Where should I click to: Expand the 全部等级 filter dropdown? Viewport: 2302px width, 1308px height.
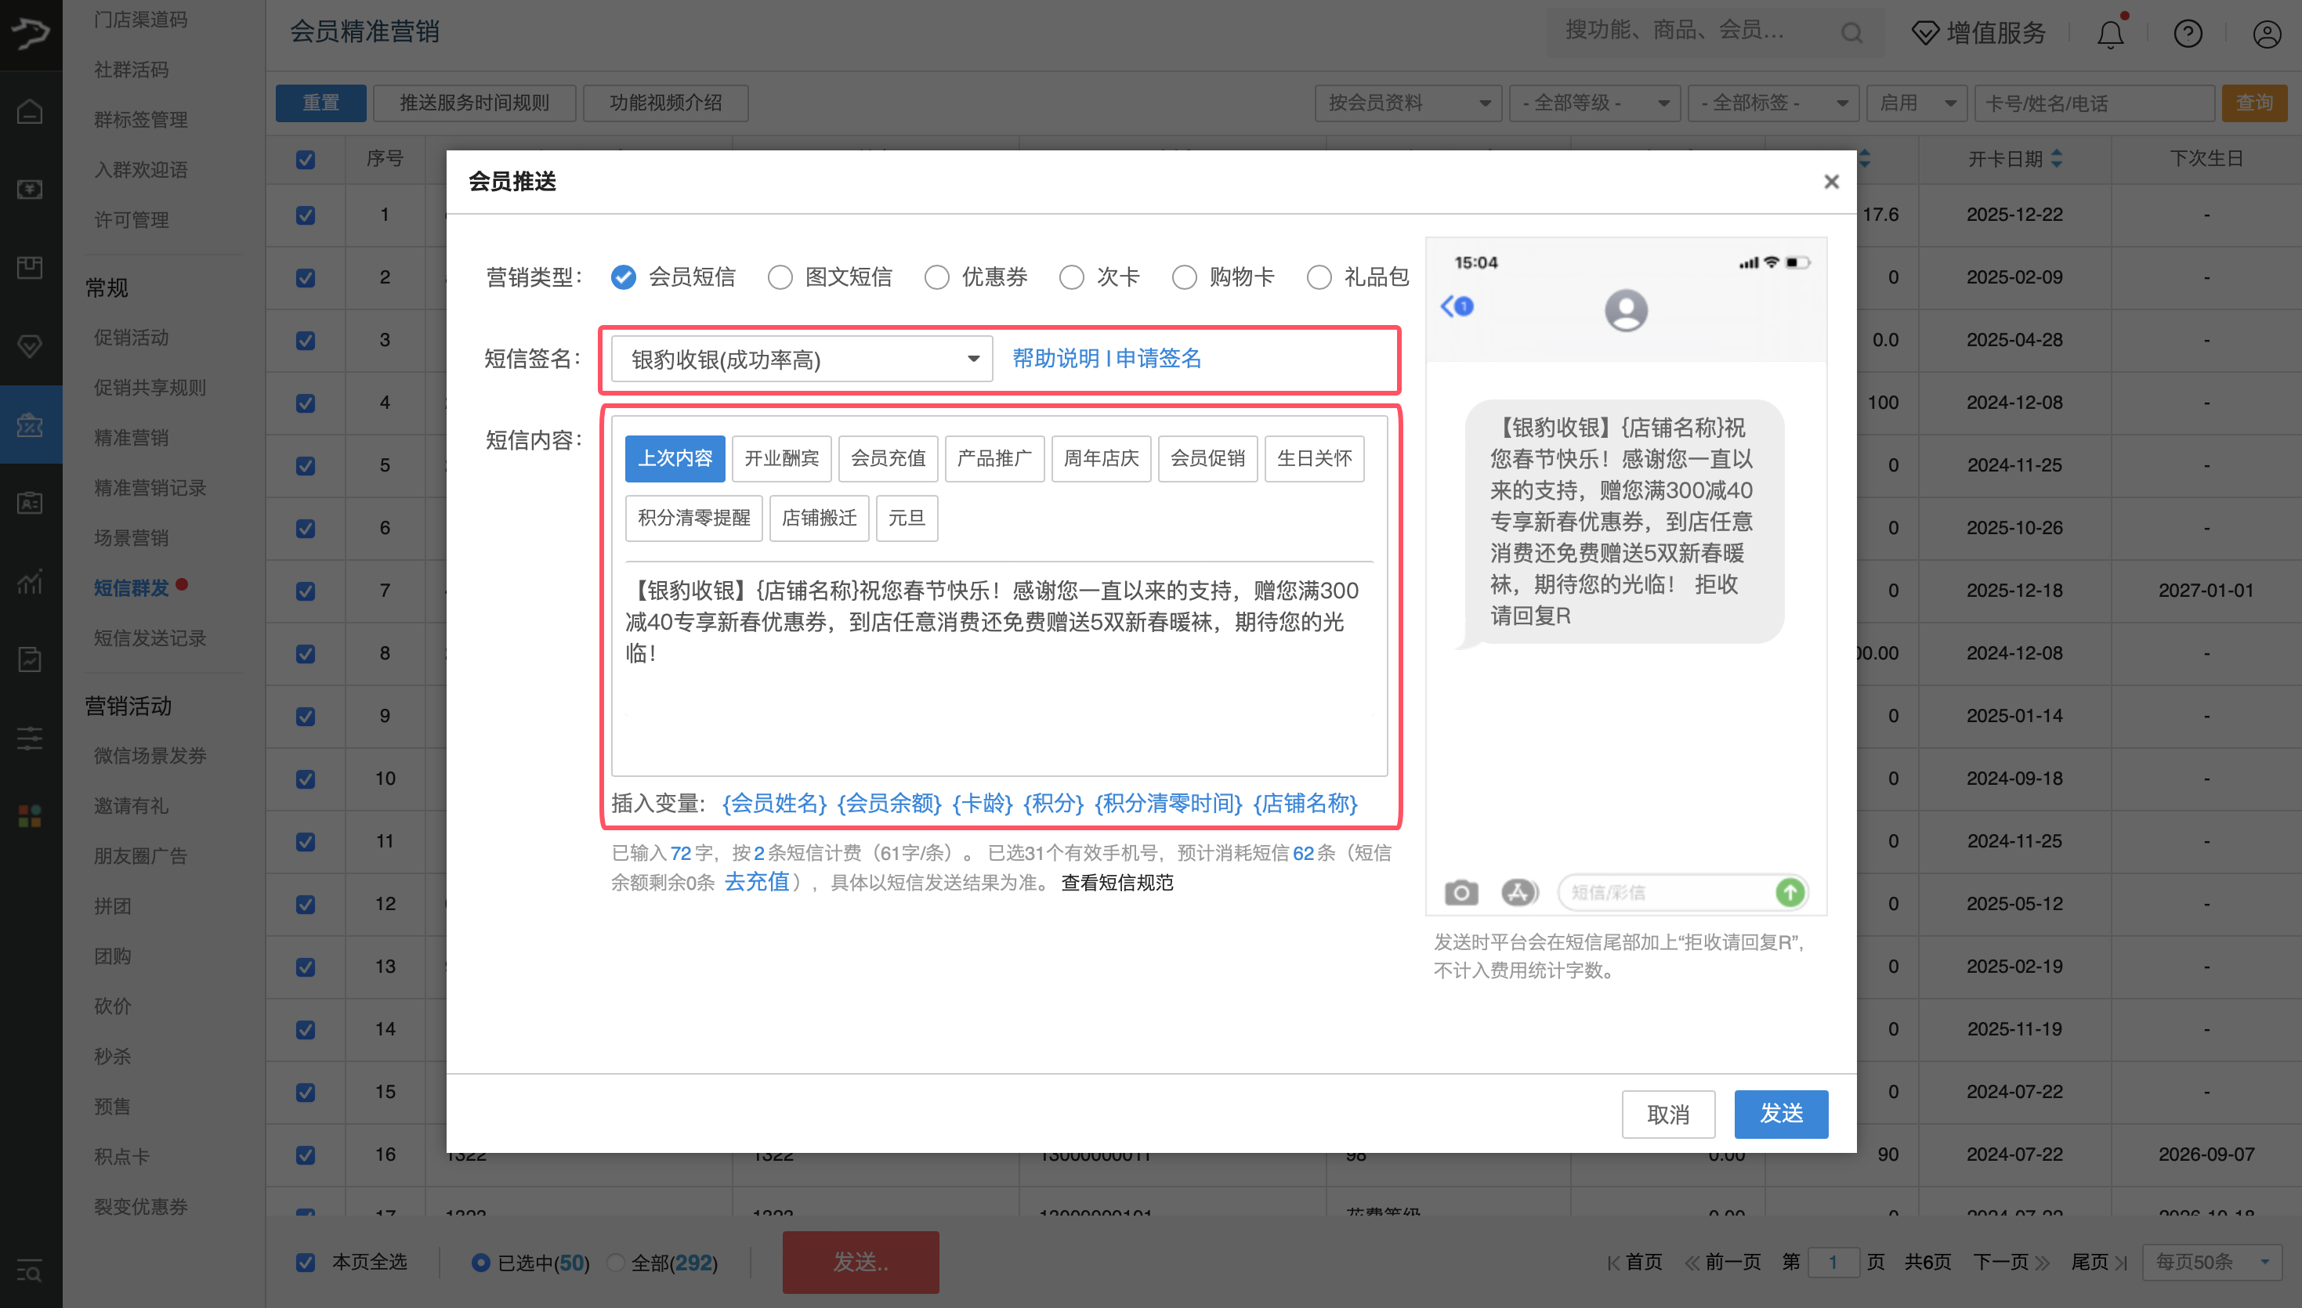[1593, 103]
